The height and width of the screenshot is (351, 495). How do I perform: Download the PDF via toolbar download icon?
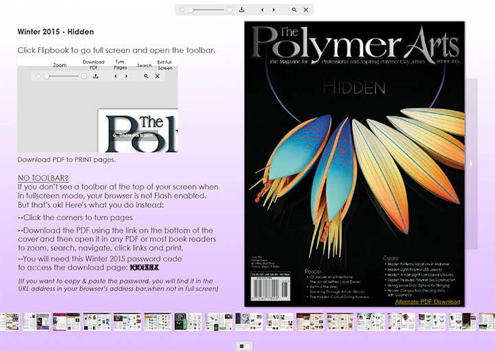(x=241, y=10)
